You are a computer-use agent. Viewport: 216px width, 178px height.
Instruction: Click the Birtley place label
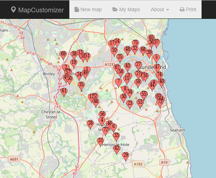(49, 74)
